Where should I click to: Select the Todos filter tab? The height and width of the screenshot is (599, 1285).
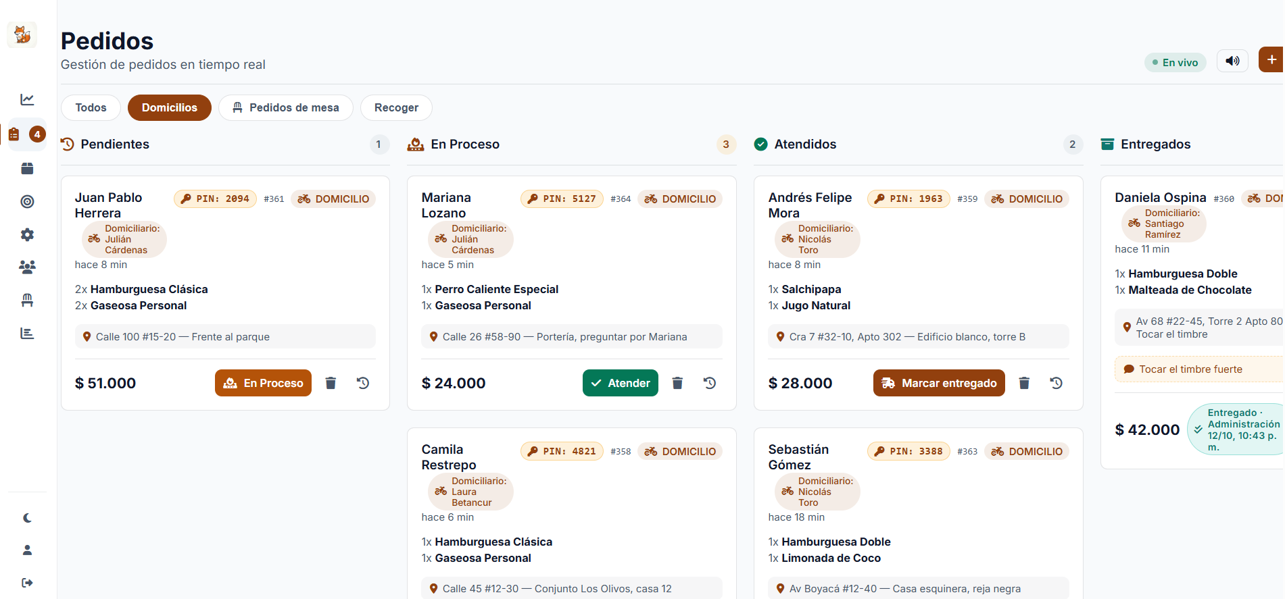[91, 107]
